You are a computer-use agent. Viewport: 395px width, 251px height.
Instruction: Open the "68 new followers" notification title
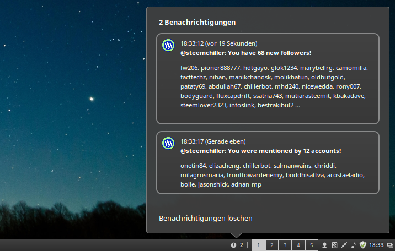[246, 53]
